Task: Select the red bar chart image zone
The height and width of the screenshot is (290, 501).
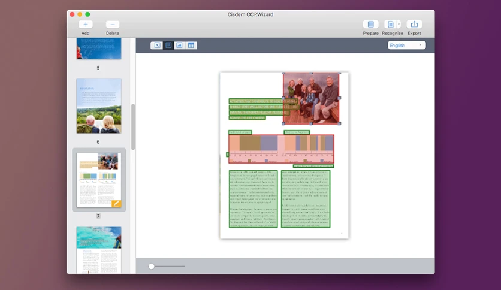Action: point(281,149)
